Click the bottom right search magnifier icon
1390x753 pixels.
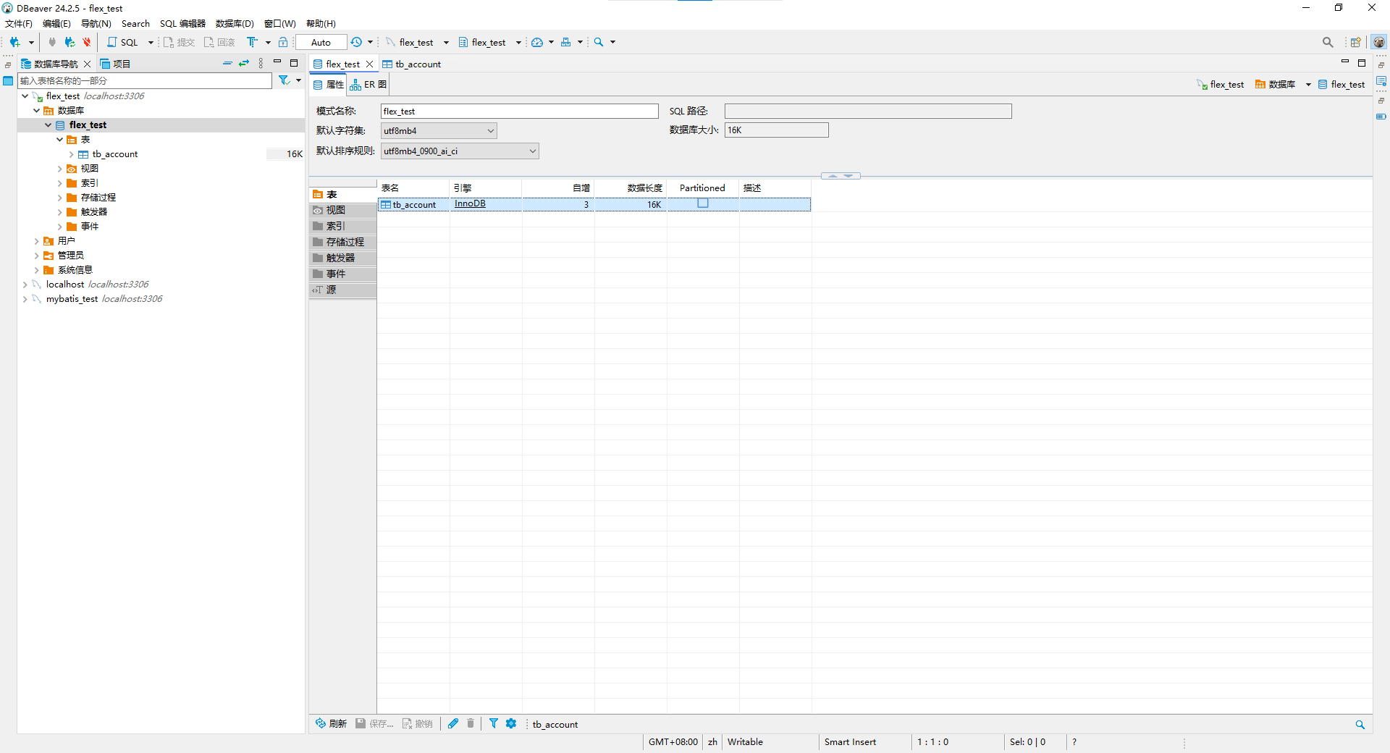tap(1360, 724)
